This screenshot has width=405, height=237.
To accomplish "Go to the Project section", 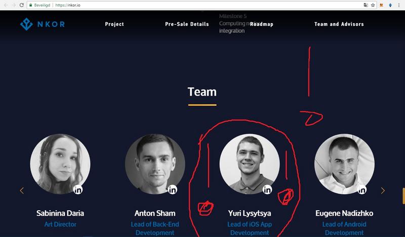I will click(114, 24).
